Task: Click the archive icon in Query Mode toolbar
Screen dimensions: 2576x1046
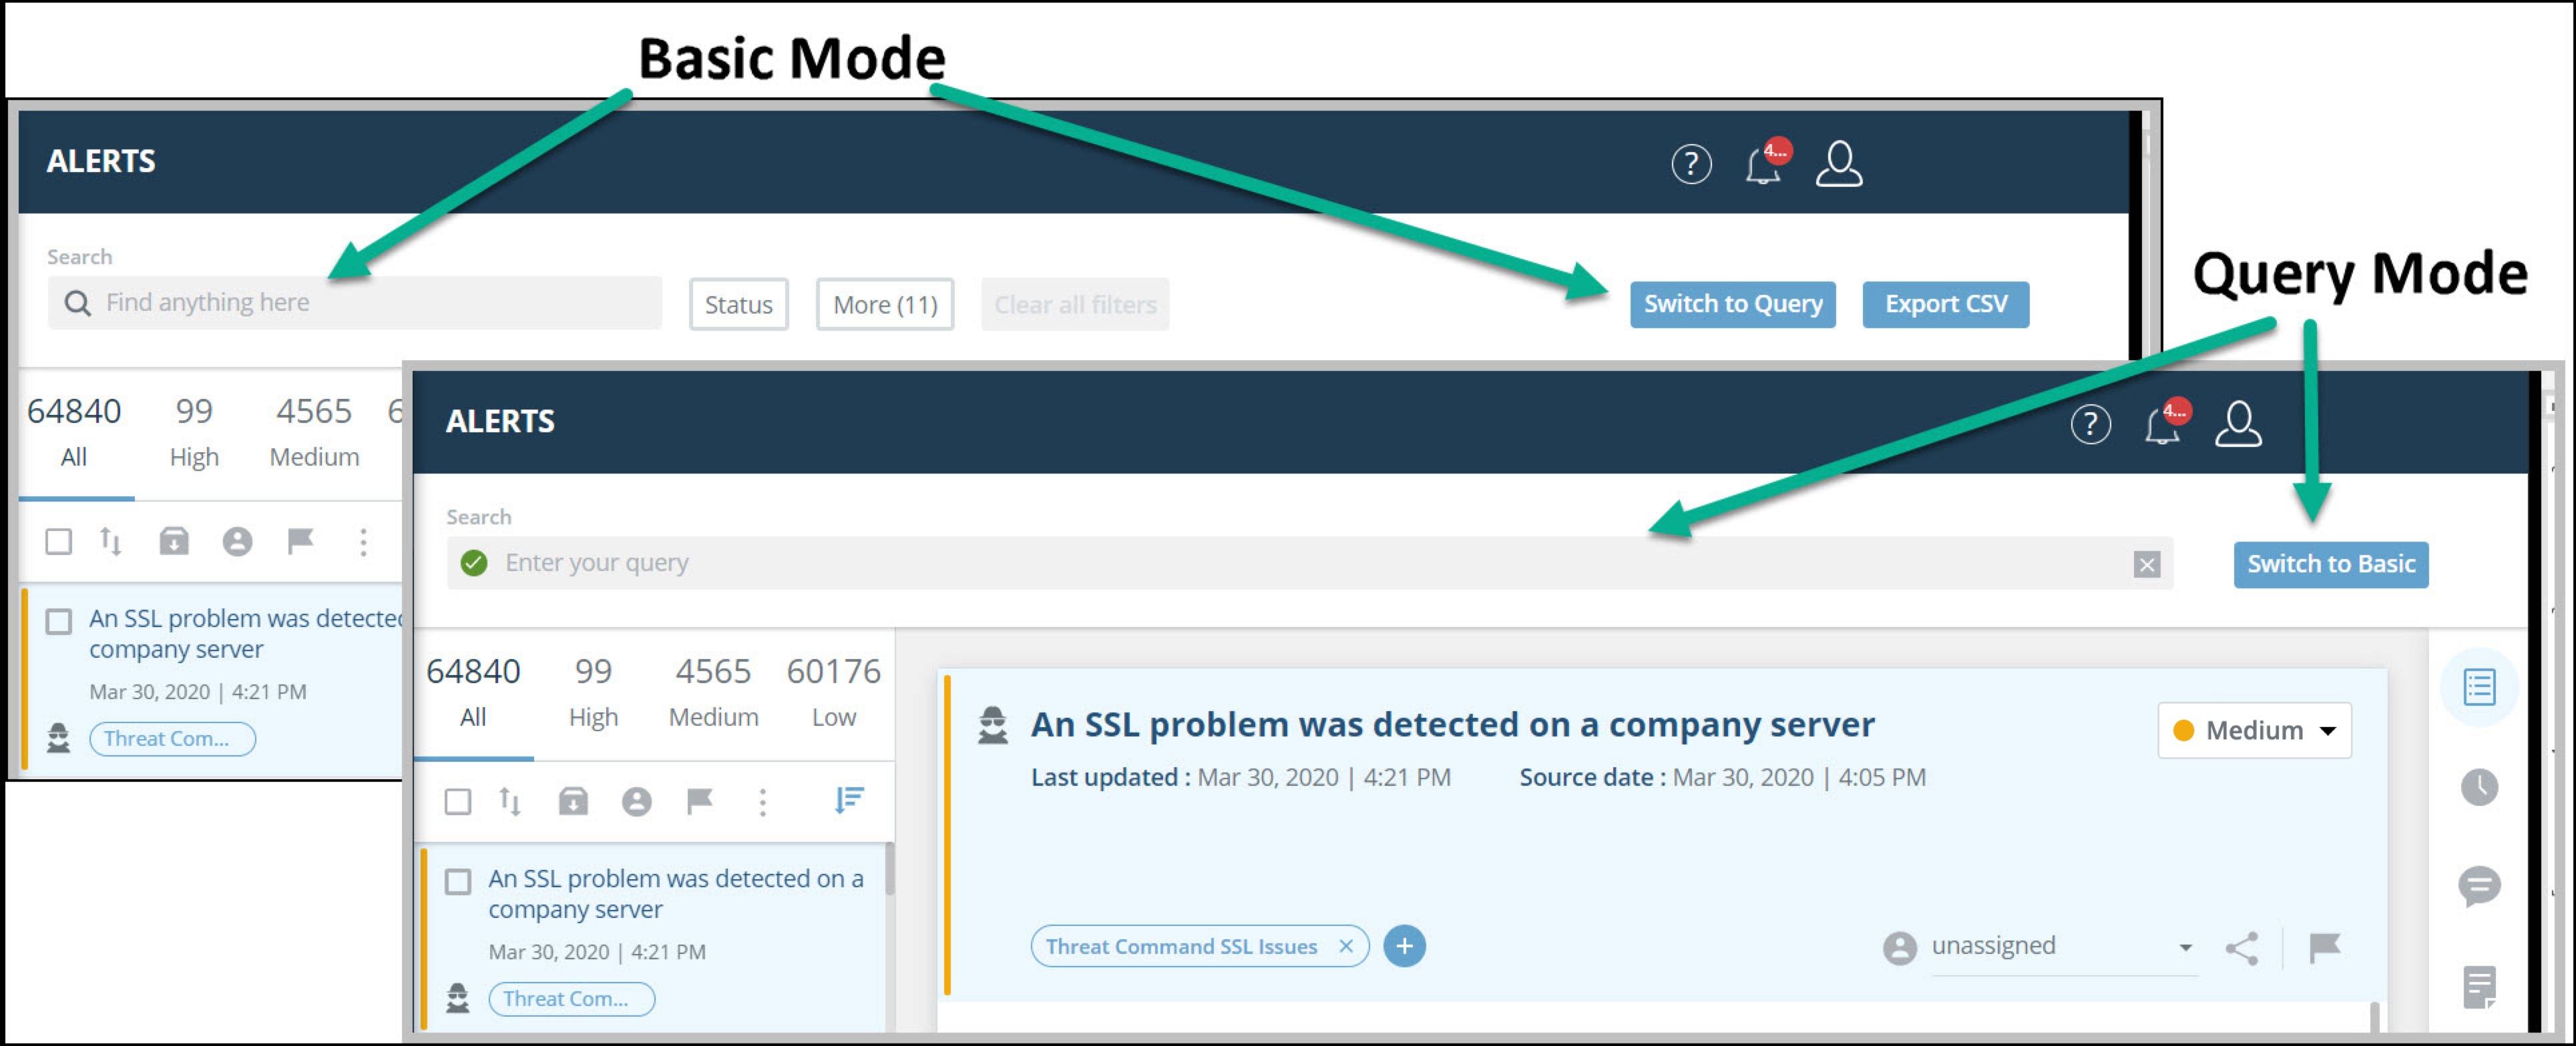Action: (573, 801)
